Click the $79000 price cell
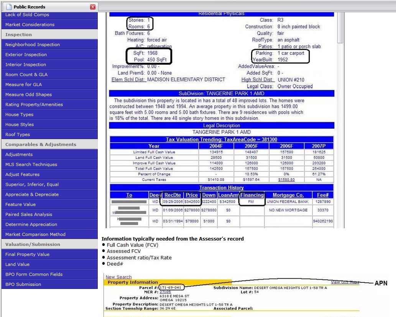Viewport: 396px width, 317px height. pos(192,221)
